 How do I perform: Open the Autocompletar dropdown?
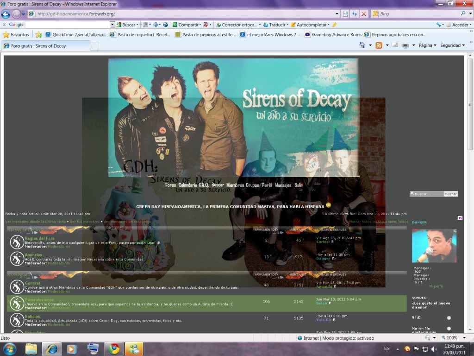[x=329, y=25]
